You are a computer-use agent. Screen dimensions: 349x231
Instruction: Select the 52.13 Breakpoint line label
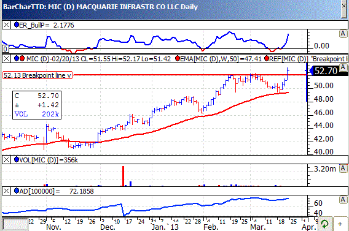click(x=37, y=75)
